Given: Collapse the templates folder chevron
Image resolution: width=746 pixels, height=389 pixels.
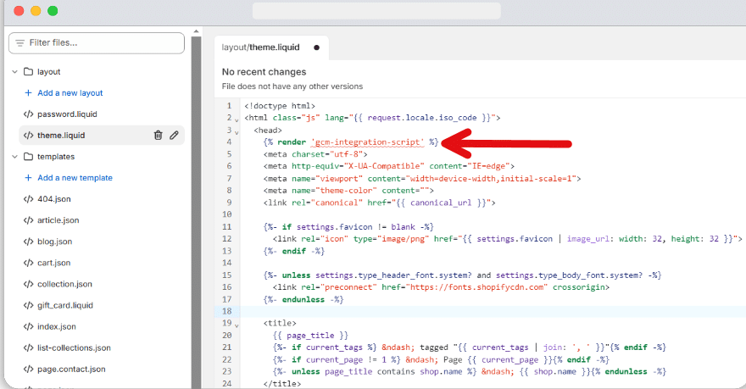Looking at the screenshot, I should point(14,157).
